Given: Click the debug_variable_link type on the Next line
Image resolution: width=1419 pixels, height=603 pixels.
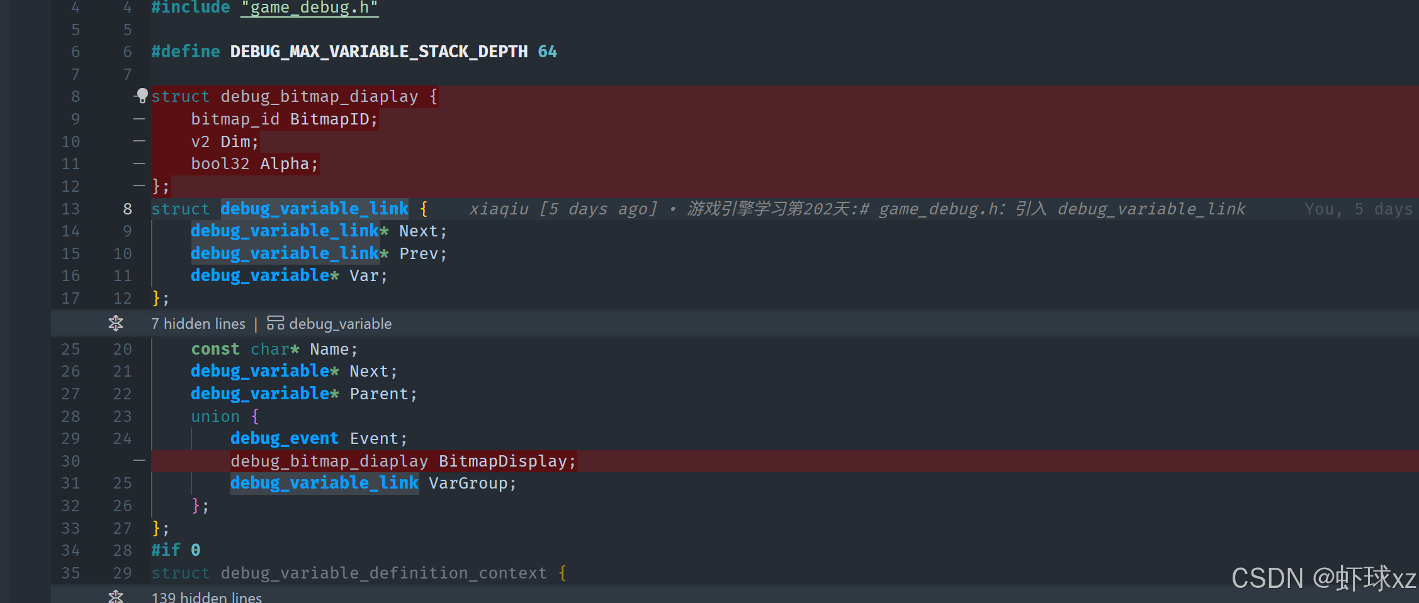Looking at the screenshot, I should tap(285, 231).
